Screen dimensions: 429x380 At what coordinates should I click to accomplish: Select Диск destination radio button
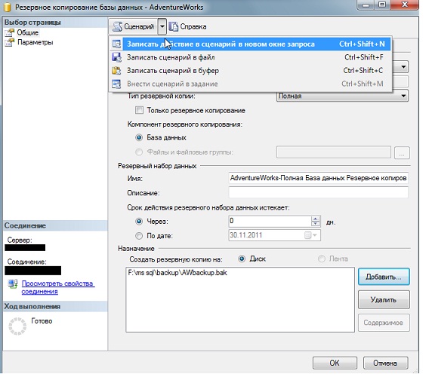pos(242,259)
